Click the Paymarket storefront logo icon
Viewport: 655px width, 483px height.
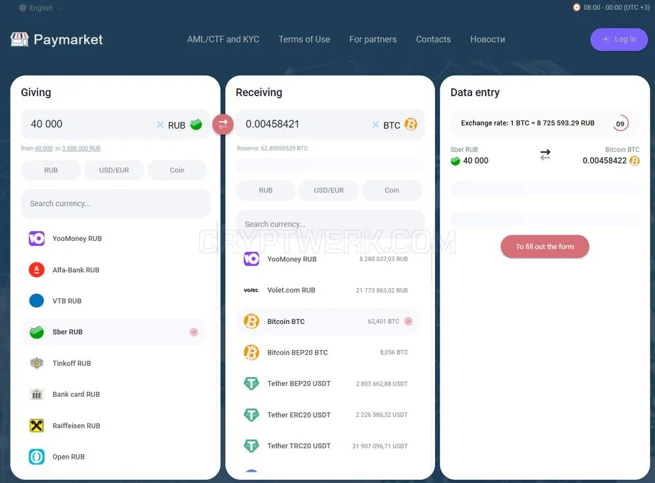[19, 40]
